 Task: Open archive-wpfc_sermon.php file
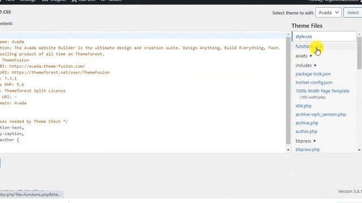coord(321,114)
